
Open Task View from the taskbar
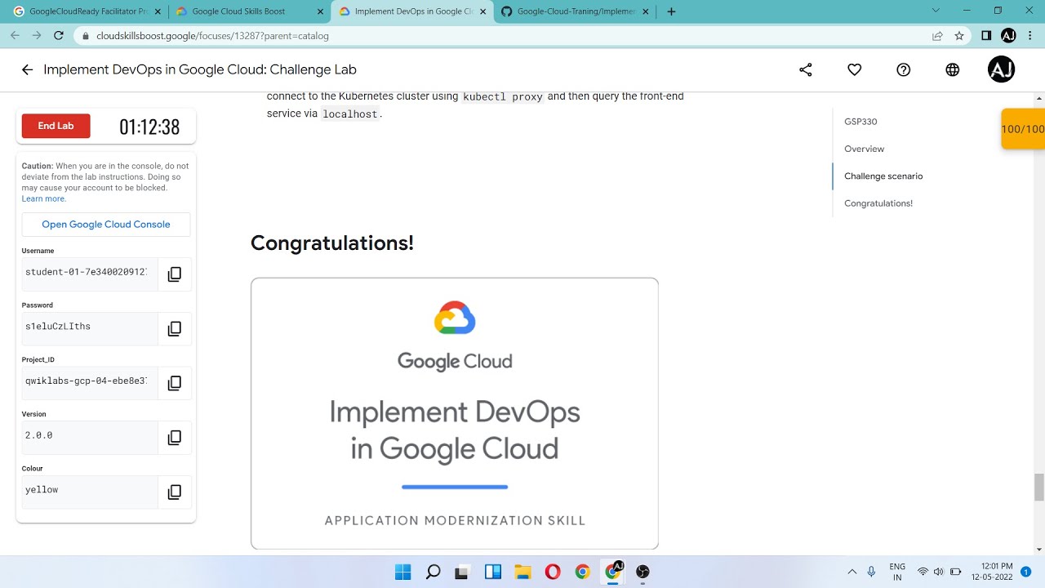click(x=463, y=572)
